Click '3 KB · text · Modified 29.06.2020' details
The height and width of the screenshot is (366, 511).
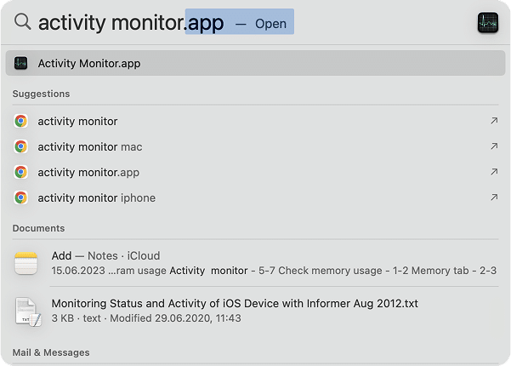(x=146, y=318)
